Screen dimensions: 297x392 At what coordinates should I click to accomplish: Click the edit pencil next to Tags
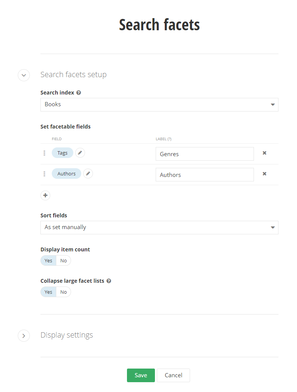[x=80, y=153]
